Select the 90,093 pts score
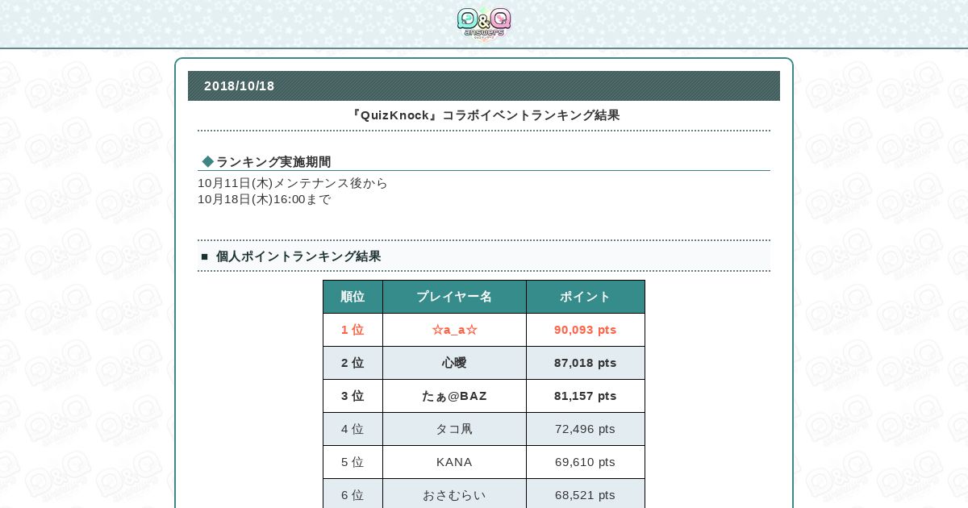 [x=586, y=330]
